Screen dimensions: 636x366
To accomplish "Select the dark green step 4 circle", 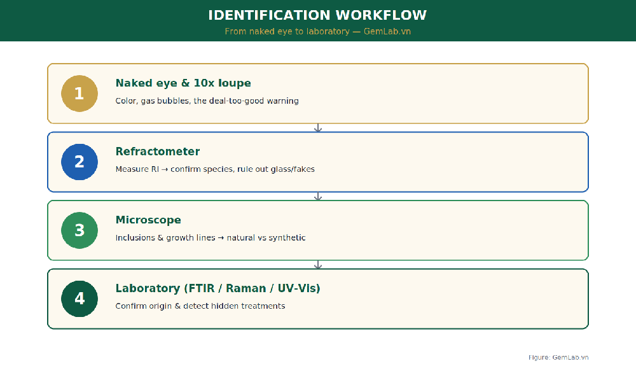I will (79, 299).
